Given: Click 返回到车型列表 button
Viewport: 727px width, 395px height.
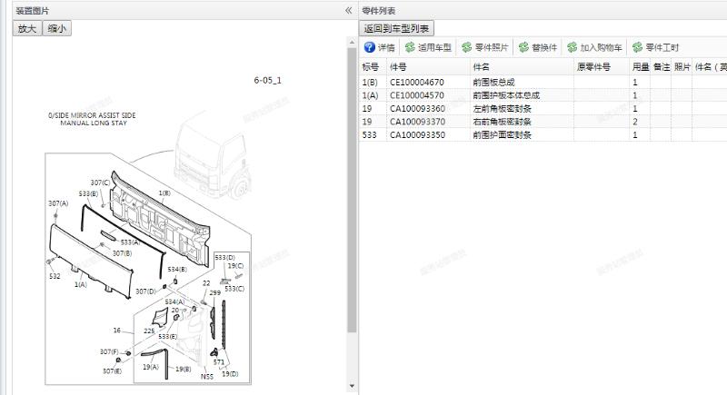Looking at the screenshot, I should tap(396, 28).
